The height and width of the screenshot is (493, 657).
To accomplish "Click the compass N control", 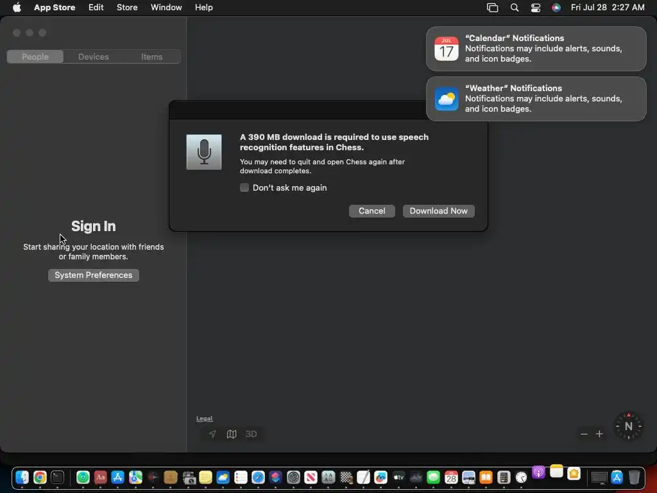I will (x=629, y=426).
